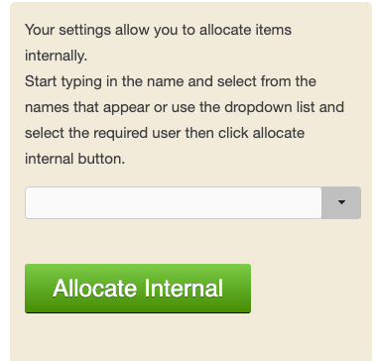Click the black triangle caret icon
The image size is (378, 361).
341,202
